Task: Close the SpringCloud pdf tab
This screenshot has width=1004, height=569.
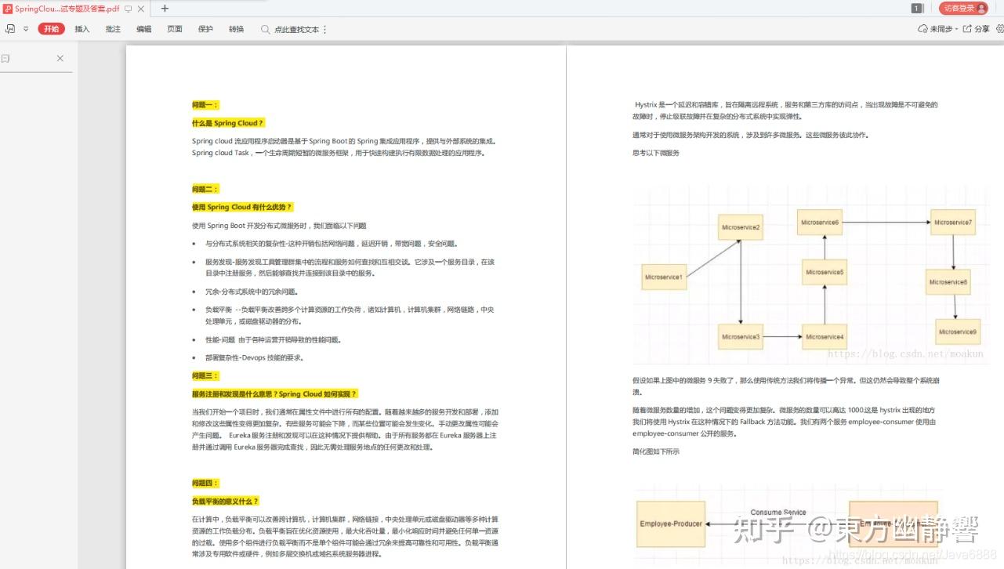Action: coord(141,9)
